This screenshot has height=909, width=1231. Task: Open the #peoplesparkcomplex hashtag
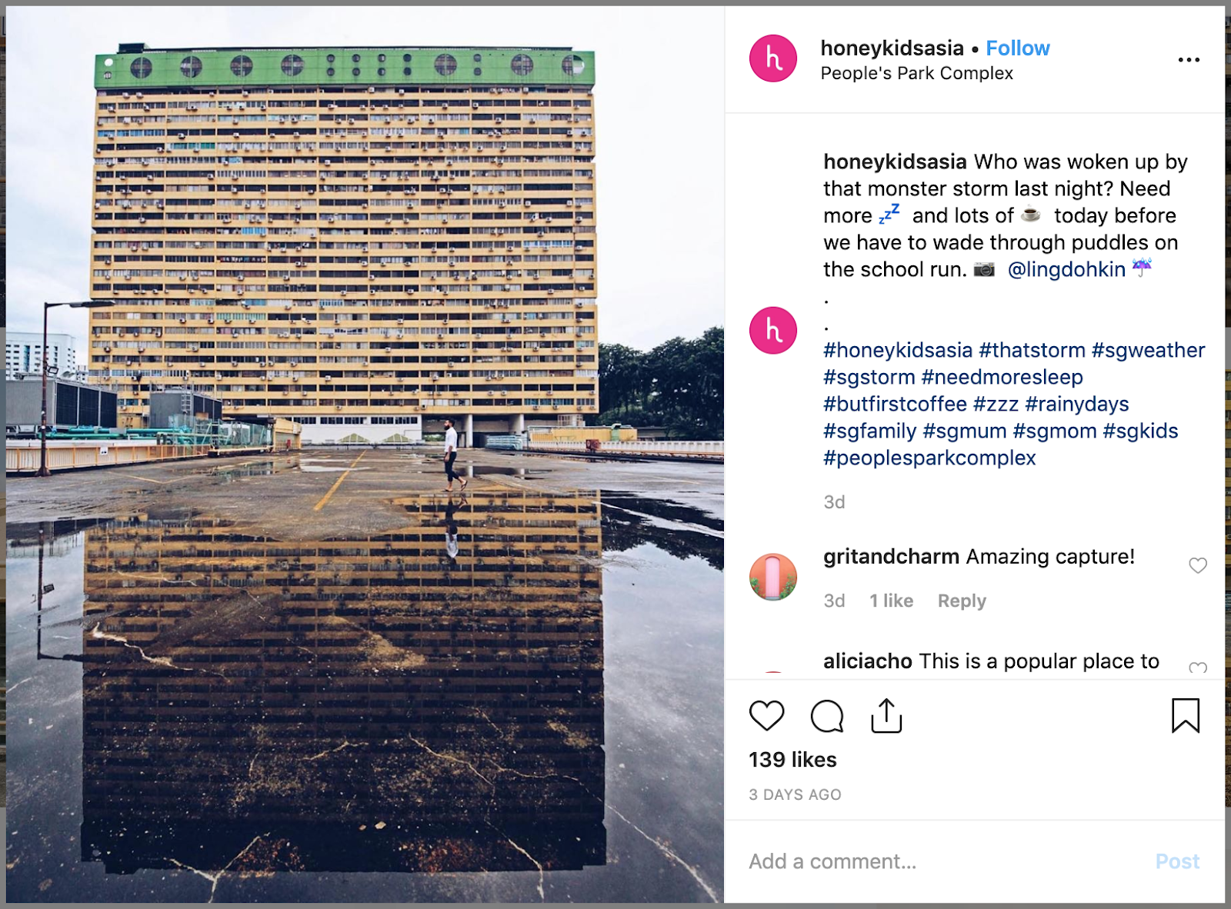tap(929, 458)
